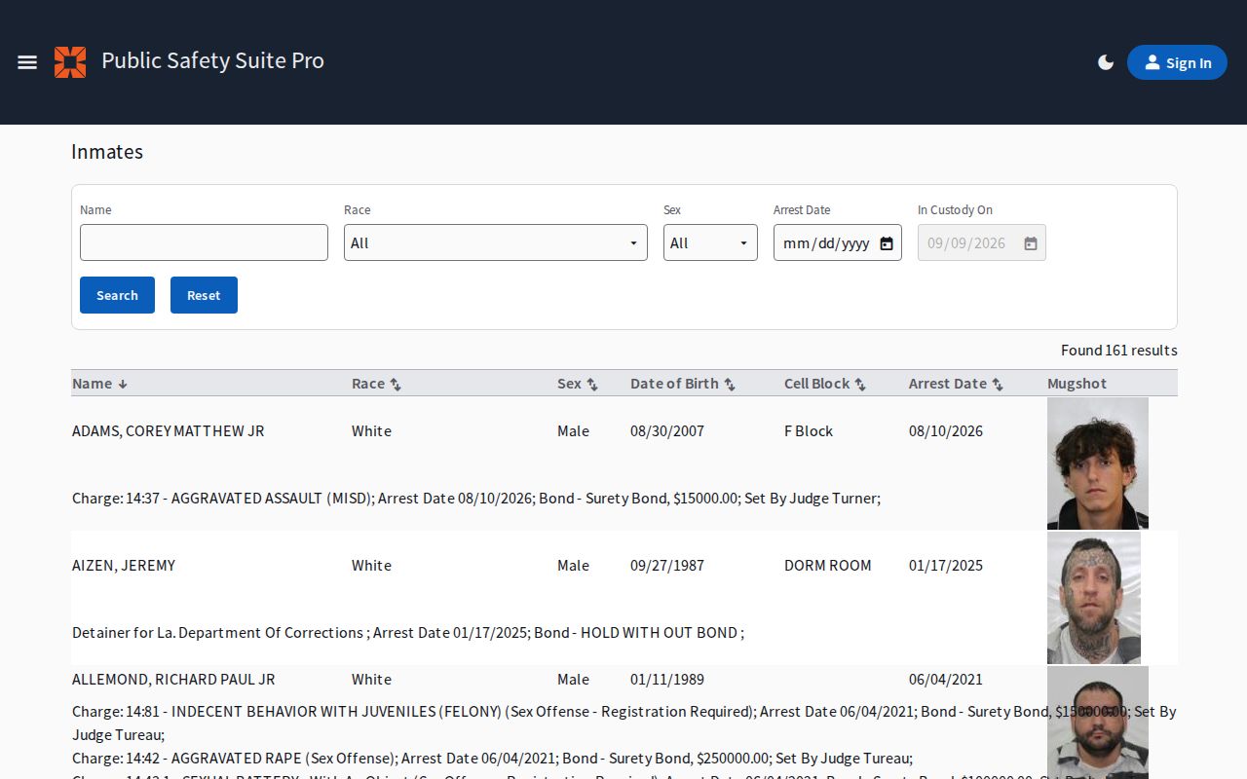Open the mugshot of AIZEN, JEREMY
The height and width of the screenshot is (779, 1247).
1094,598
